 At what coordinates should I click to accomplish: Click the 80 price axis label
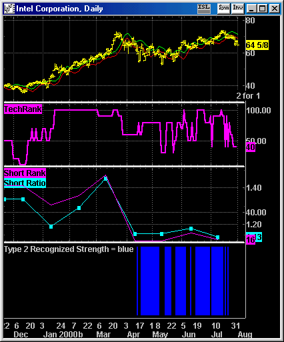(x=251, y=21)
